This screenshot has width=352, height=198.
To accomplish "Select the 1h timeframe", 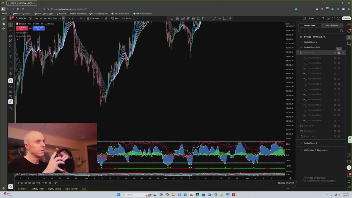I will [x=59, y=18].
